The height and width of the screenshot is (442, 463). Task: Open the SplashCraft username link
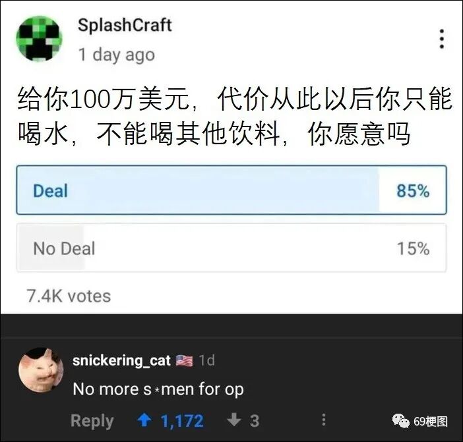tap(125, 25)
